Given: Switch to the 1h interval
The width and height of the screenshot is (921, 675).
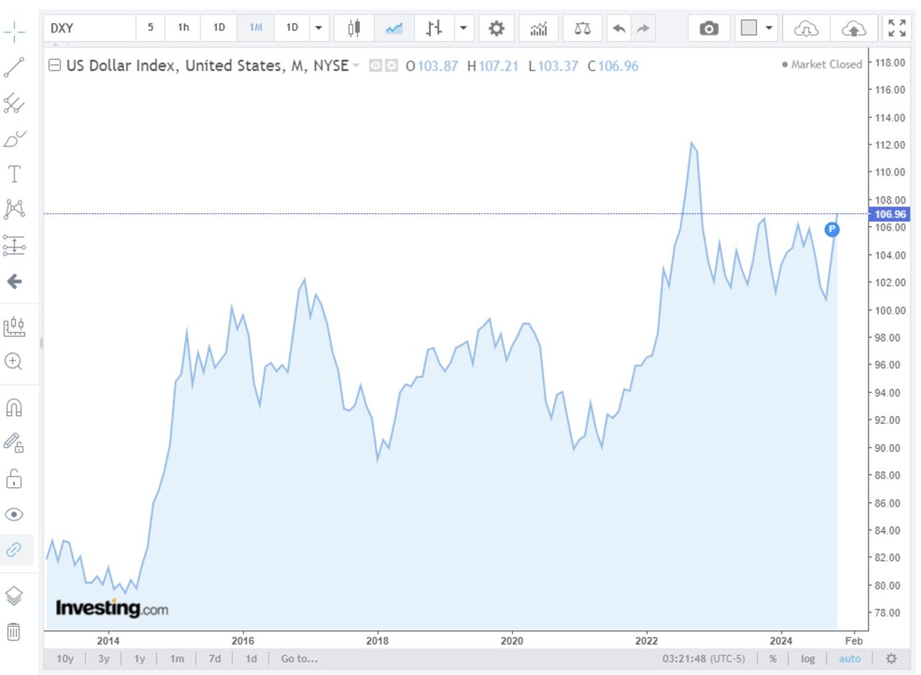Looking at the screenshot, I should (183, 28).
